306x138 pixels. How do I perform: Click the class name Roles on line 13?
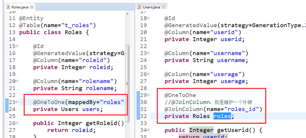coord(73,32)
